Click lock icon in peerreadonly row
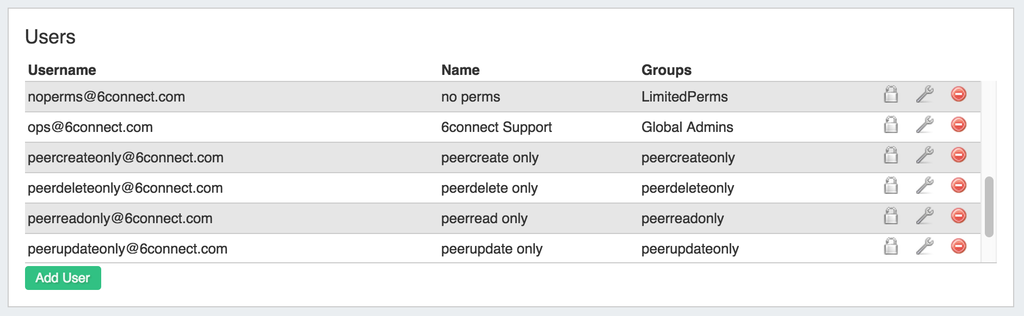 pos(891,216)
